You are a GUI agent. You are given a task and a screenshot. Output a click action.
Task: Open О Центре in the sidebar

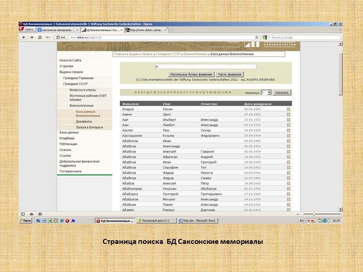tap(66, 66)
